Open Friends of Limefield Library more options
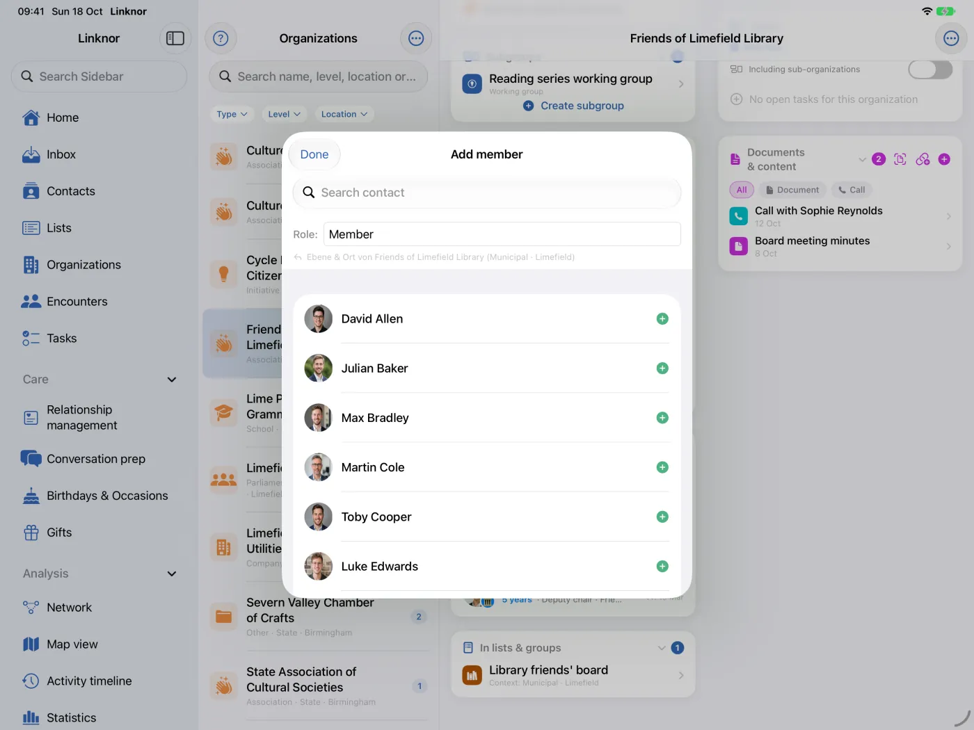Image resolution: width=974 pixels, height=730 pixels. click(951, 38)
